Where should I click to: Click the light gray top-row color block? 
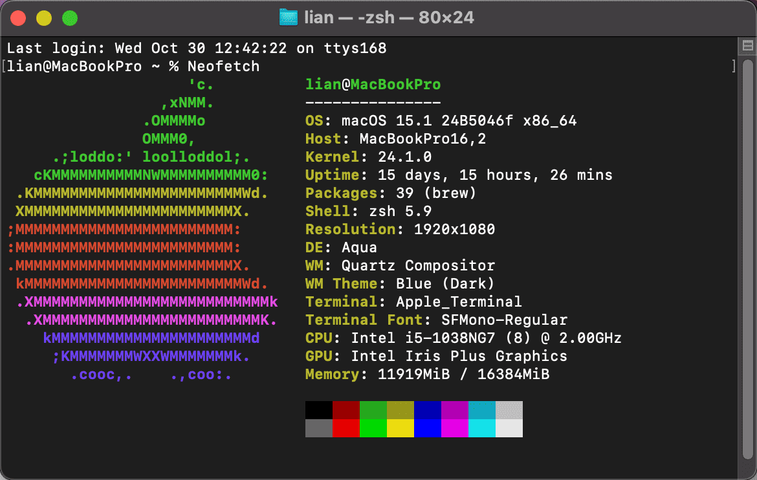(509, 410)
